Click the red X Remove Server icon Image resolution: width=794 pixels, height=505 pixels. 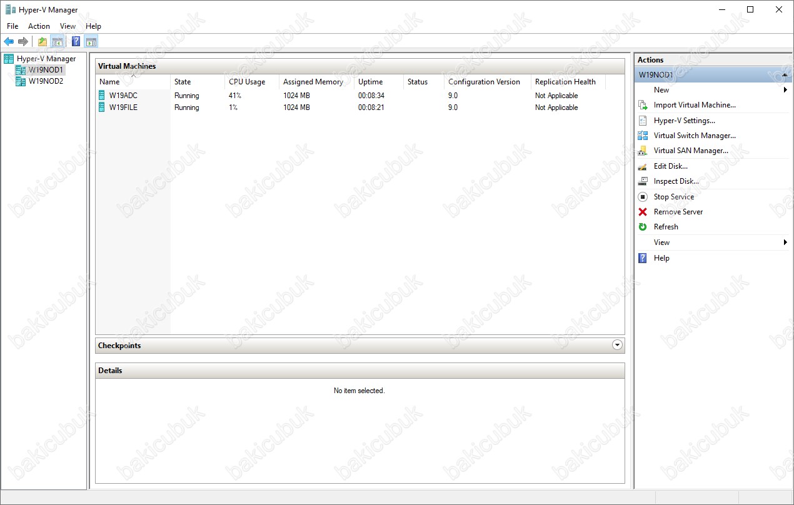[x=643, y=212]
